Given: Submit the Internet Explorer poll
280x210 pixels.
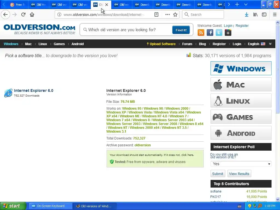Looking at the screenshot, I should click(218, 174).
